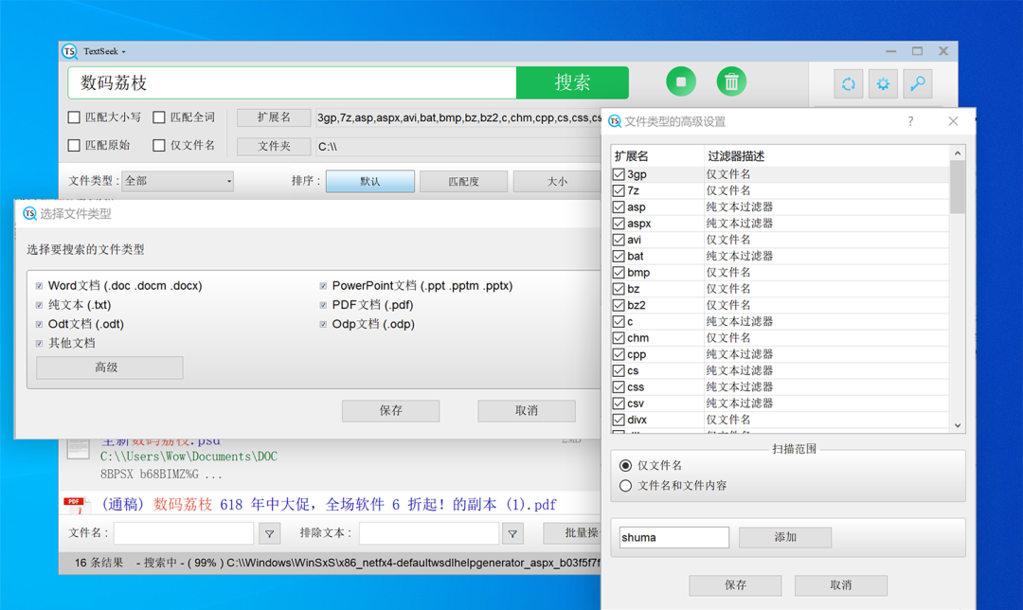Click the filter funnel beside 排除文本 field
Image resolution: width=1023 pixels, height=610 pixels.
[512, 533]
